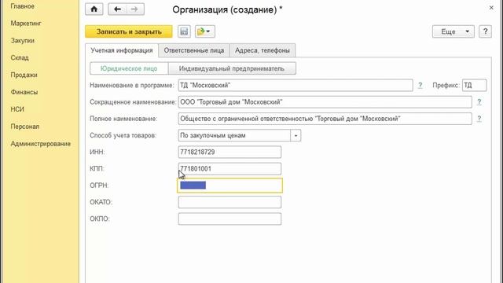Click the ОКПО field

pos(229,219)
